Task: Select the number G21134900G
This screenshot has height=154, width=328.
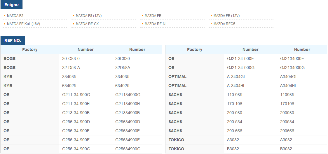Action: [x=128, y=95]
